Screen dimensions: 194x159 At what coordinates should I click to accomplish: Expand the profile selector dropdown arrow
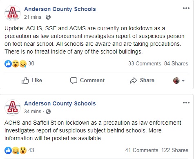pyautogui.click(x=183, y=81)
